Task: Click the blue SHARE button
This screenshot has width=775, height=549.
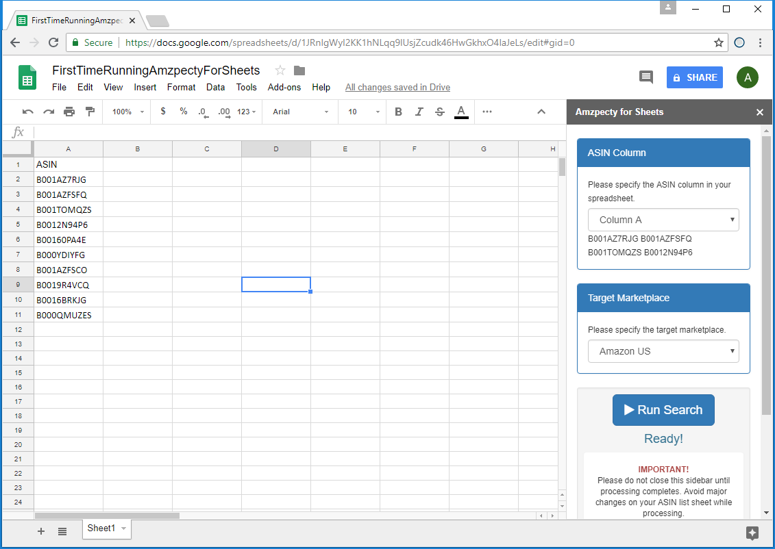Action: pos(694,77)
